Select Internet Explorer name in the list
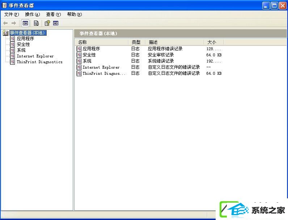288x220 pixels. pyautogui.click(x=101, y=67)
